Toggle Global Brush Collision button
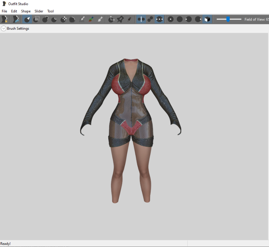269x247 pixels. [159, 19]
